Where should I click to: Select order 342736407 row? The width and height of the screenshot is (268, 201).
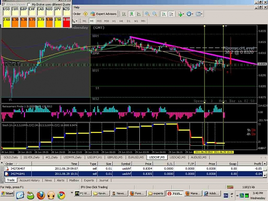tap(133, 168)
